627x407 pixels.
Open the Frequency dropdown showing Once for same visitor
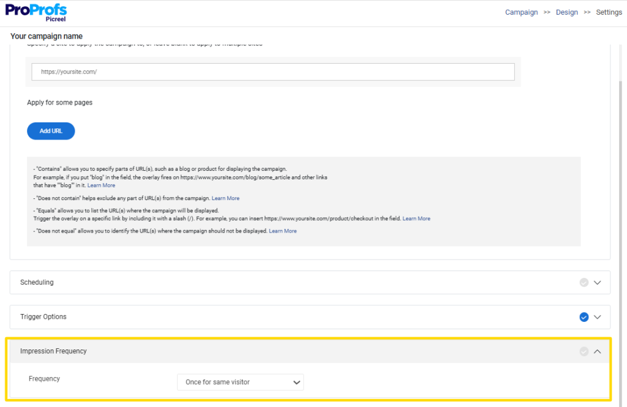click(240, 382)
